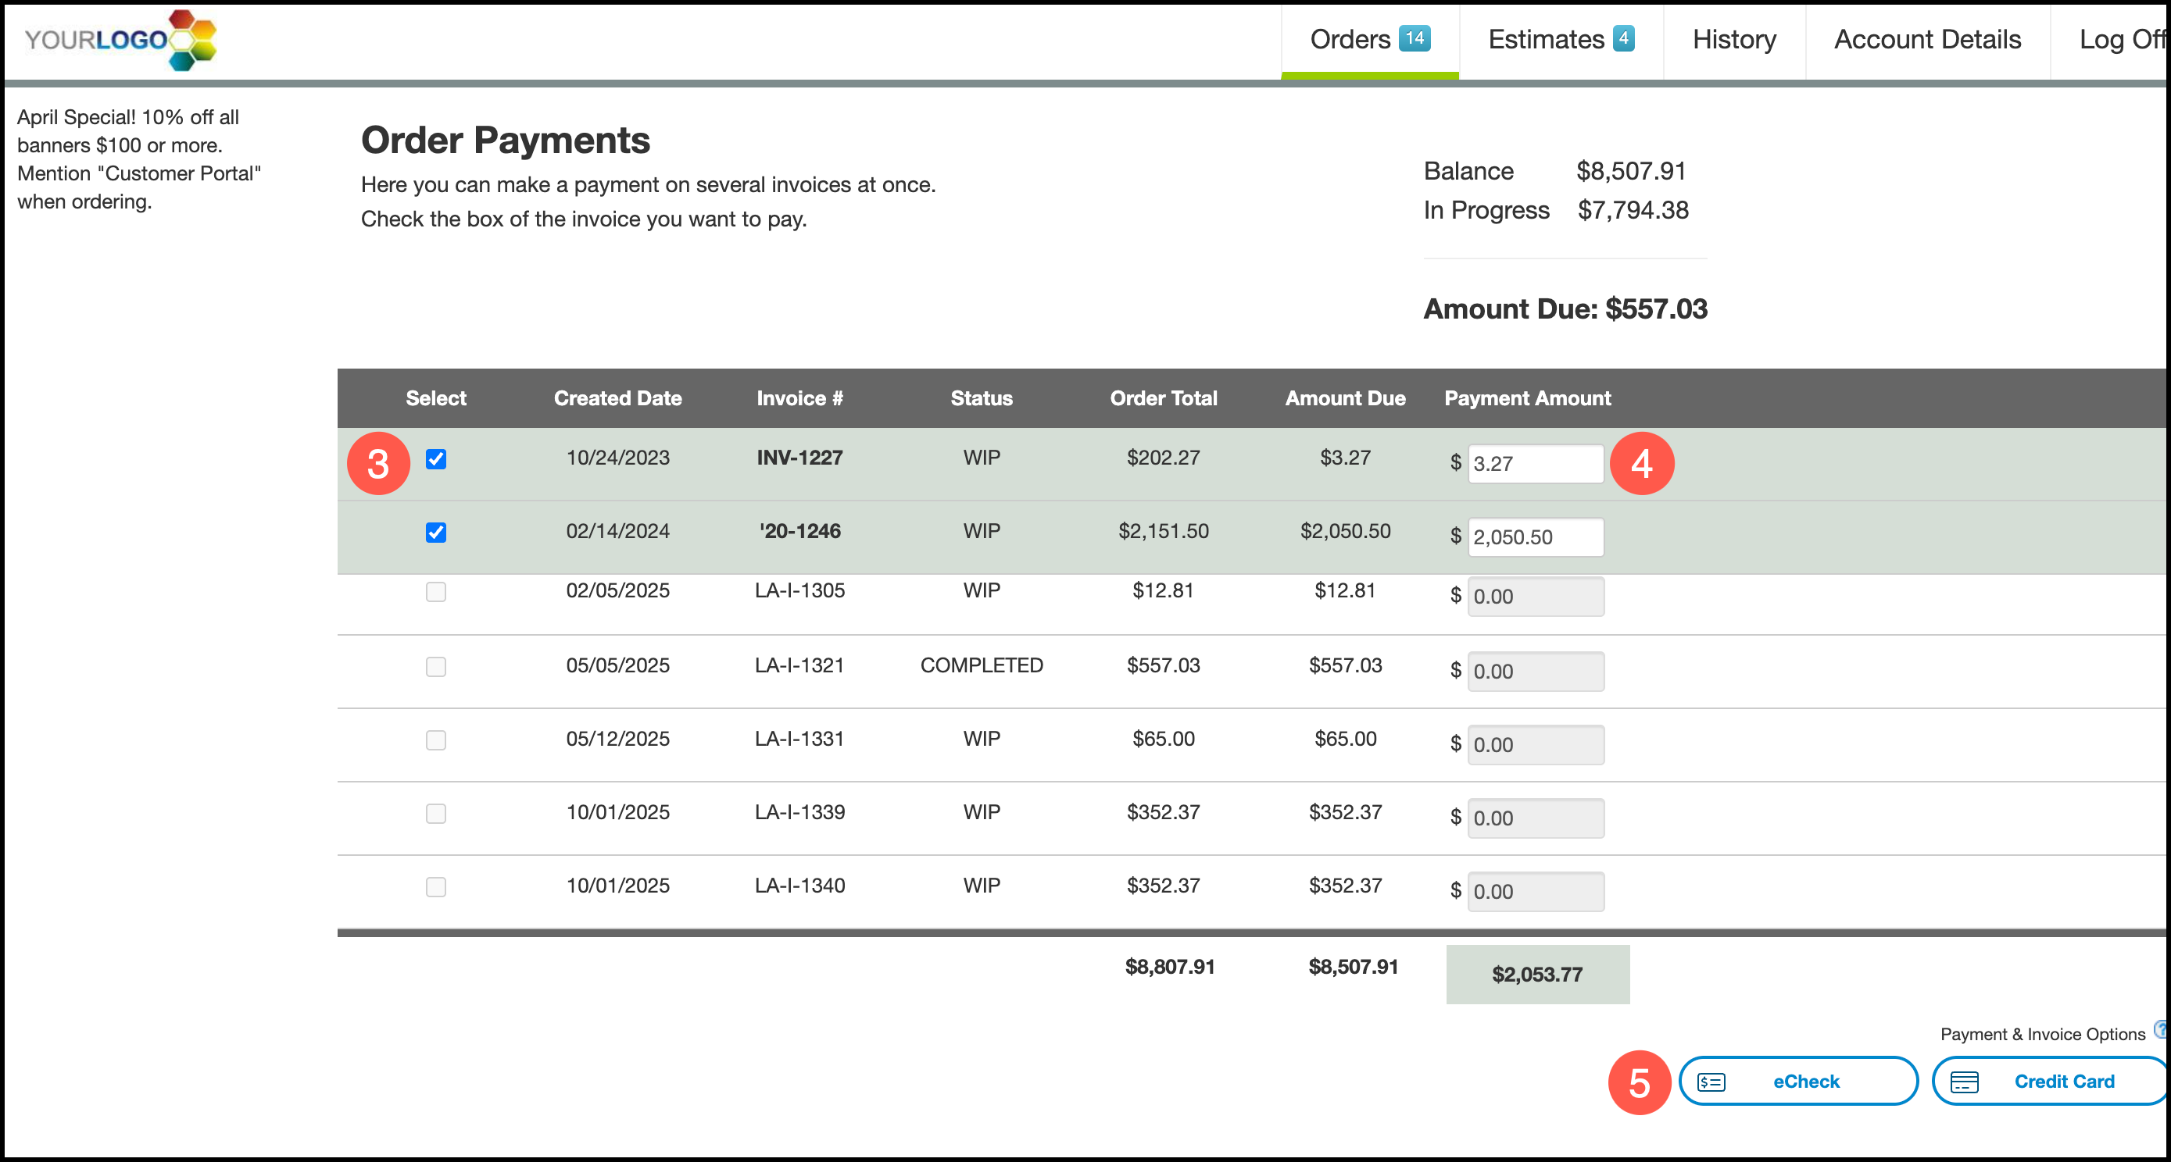This screenshot has height=1162, width=2171.
Task: Tick the checkbox for invoice LA-I-1331
Action: click(436, 740)
